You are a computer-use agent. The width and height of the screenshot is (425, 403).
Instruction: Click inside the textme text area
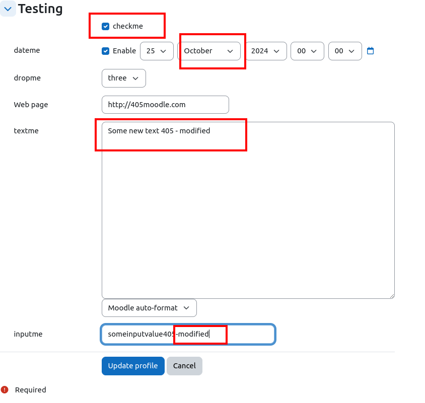(x=248, y=210)
